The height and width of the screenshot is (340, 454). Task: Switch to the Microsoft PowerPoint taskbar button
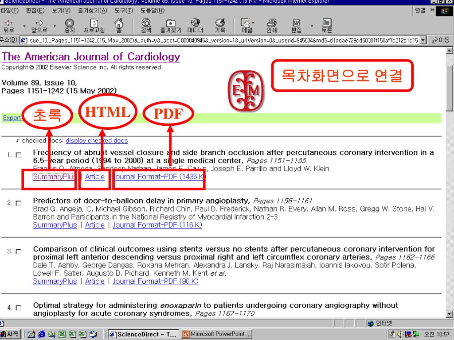217,334
